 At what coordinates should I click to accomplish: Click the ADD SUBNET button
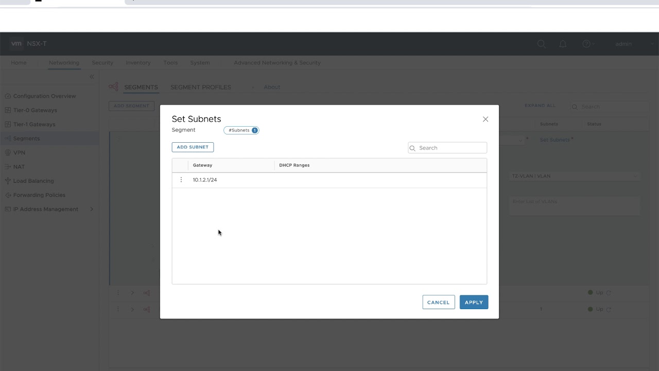click(x=193, y=147)
